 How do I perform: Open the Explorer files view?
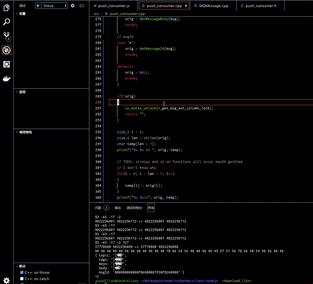point(7,8)
